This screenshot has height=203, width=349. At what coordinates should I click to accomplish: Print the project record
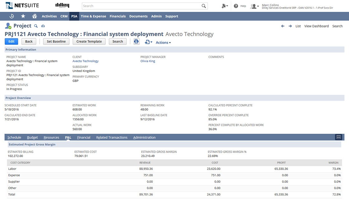click(136, 41)
